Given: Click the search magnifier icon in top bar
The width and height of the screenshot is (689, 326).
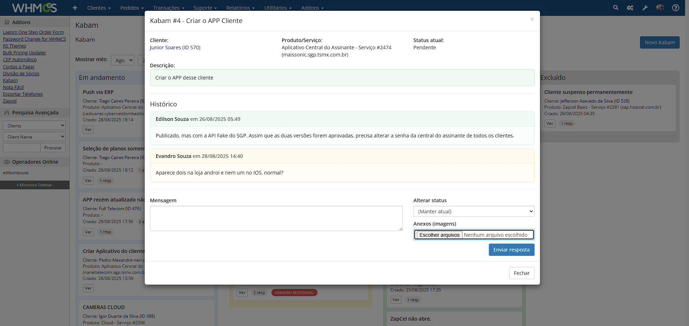Looking at the screenshot, I should (616, 8).
